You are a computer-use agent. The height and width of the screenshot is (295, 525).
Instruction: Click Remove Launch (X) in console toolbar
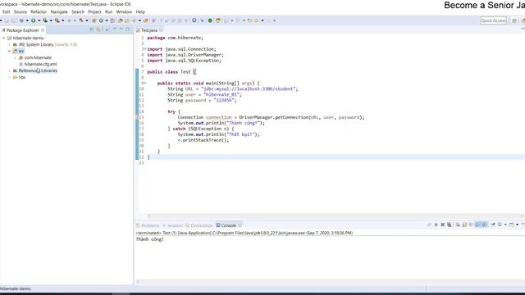click(443, 225)
